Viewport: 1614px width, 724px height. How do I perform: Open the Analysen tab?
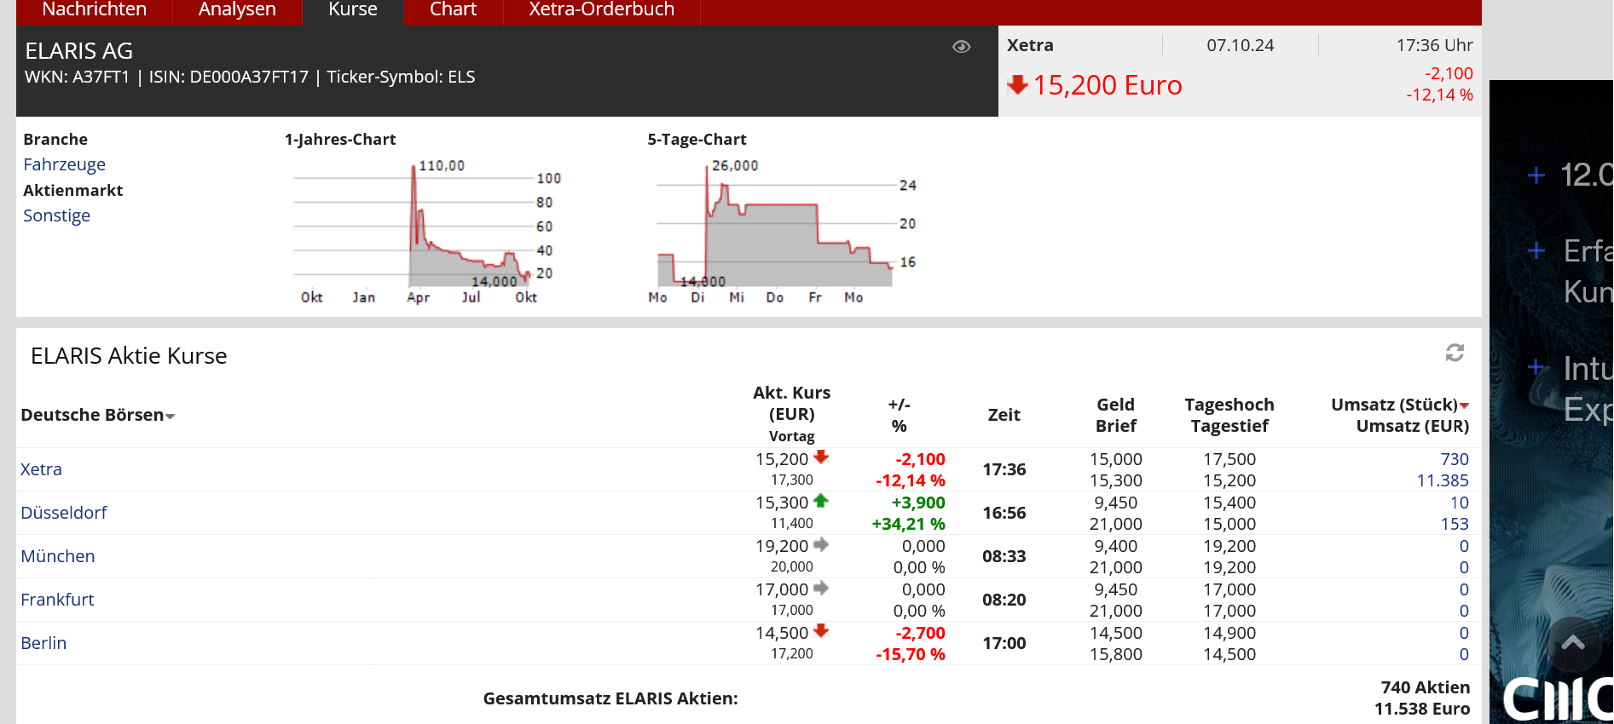[x=237, y=10]
